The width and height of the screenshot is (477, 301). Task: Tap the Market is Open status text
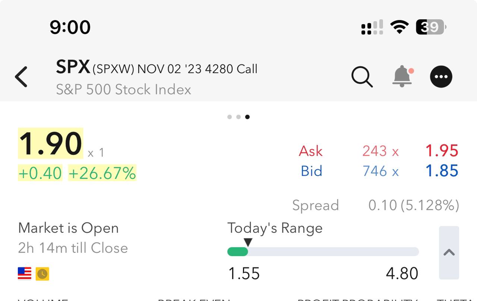pyautogui.click(x=68, y=228)
